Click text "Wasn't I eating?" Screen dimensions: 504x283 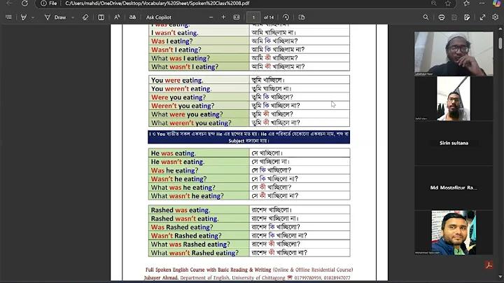(x=176, y=50)
